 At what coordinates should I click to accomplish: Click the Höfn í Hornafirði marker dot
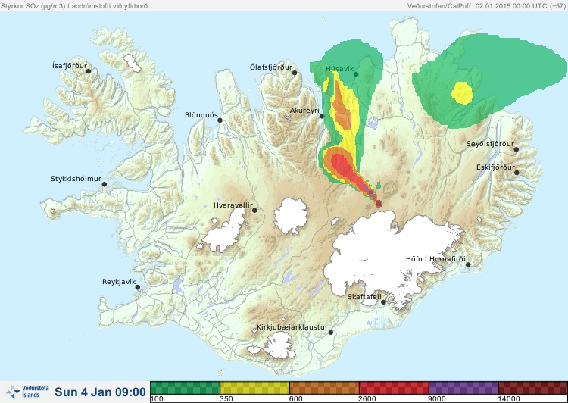[468, 265]
